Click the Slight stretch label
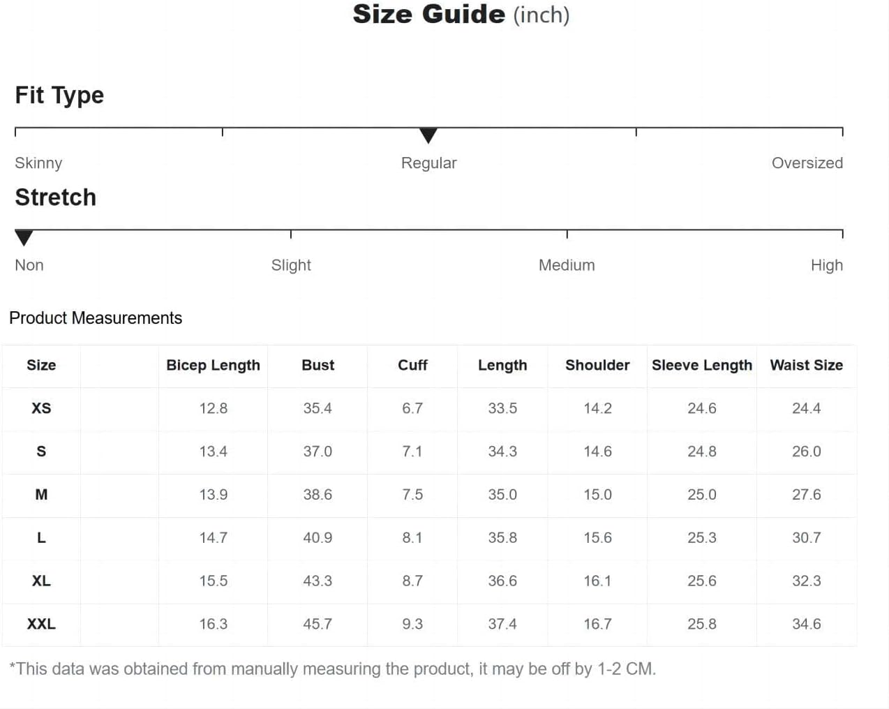This screenshot has width=889, height=709. (x=291, y=265)
